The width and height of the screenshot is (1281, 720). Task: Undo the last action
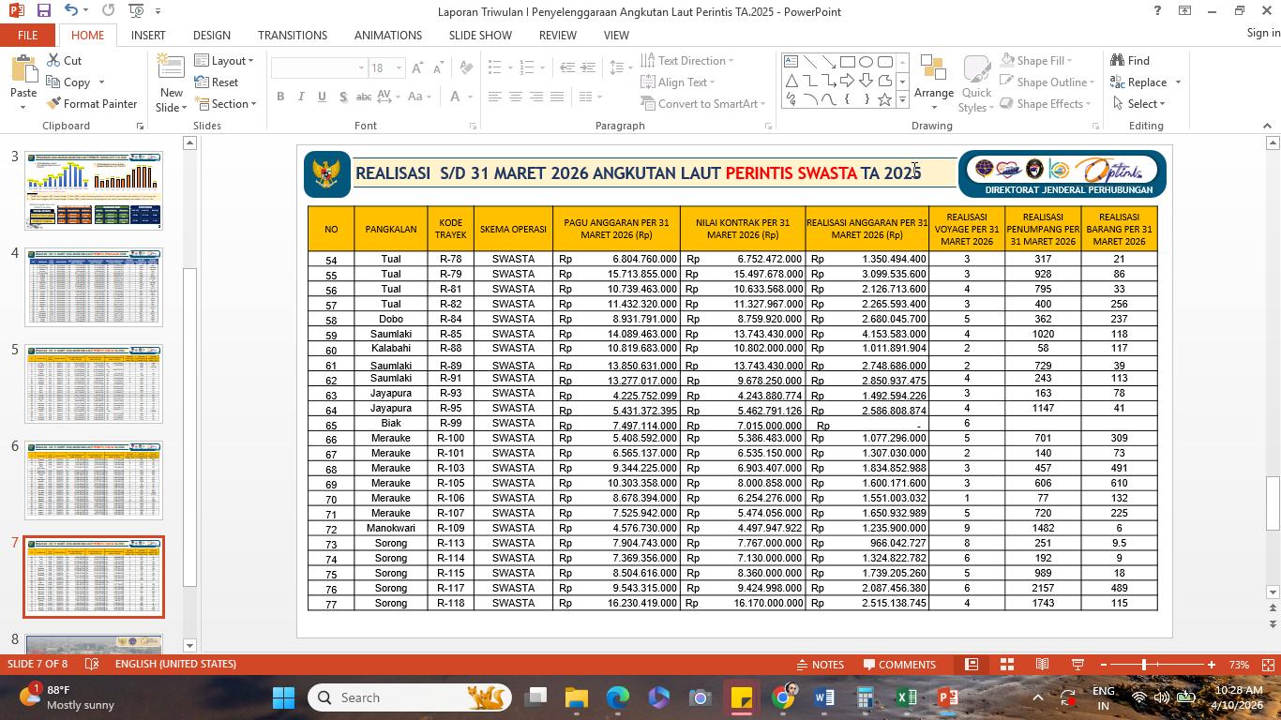tap(71, 10)
